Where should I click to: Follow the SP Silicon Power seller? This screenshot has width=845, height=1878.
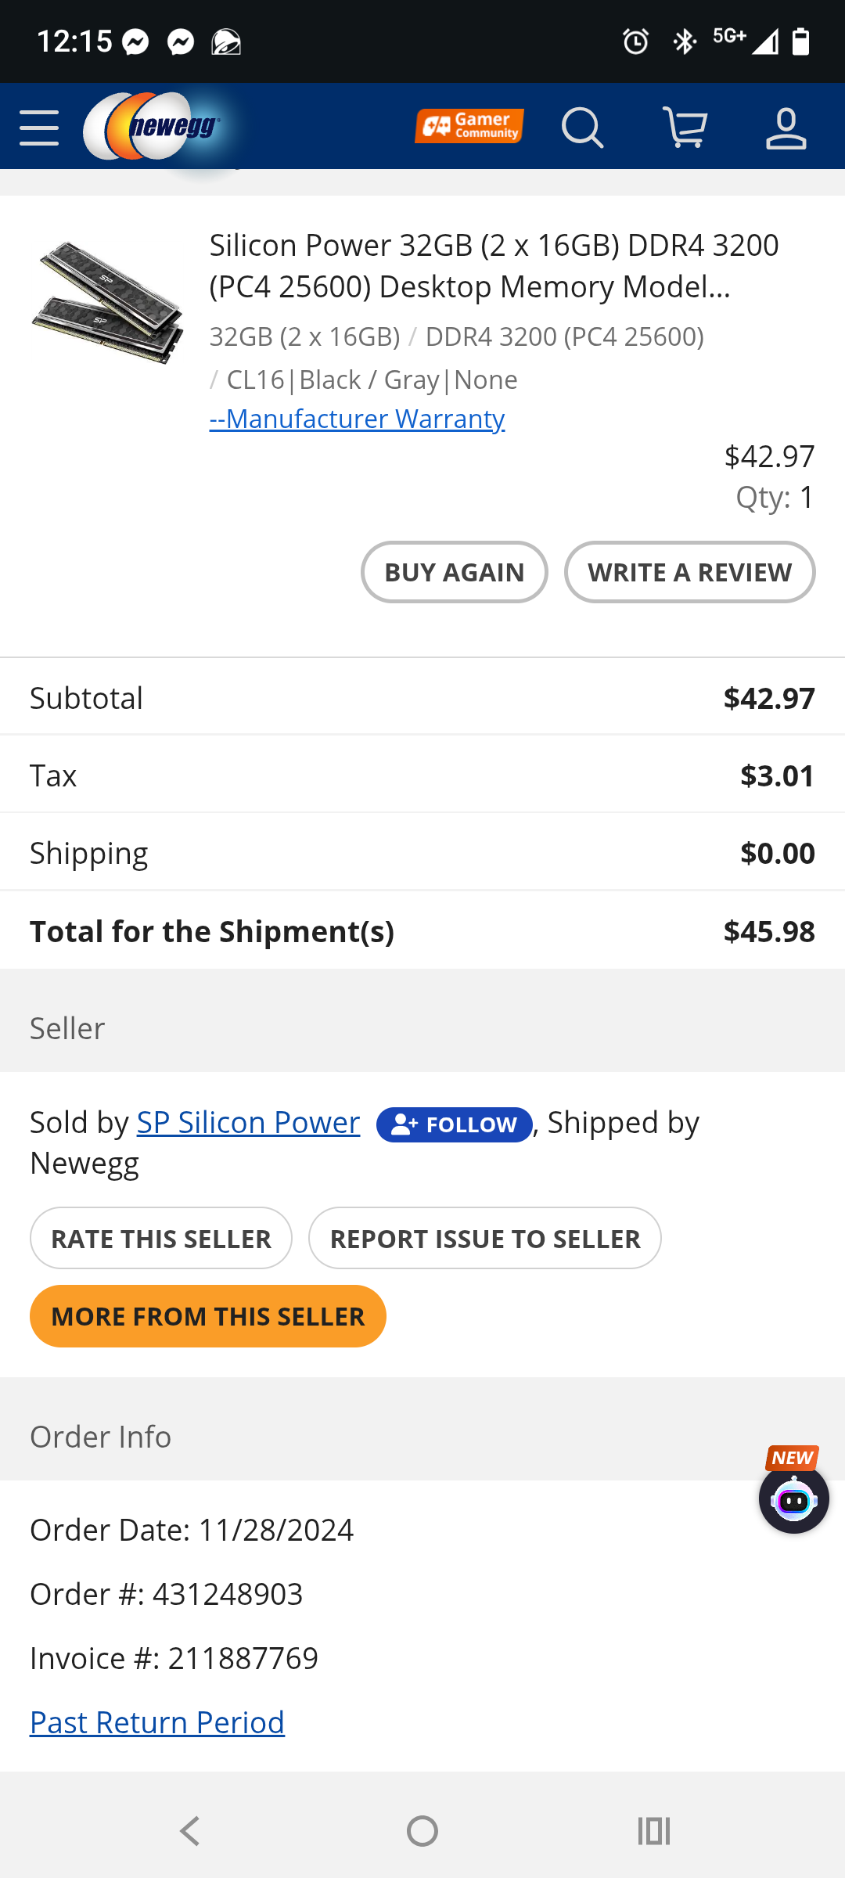pos(454,1124)
